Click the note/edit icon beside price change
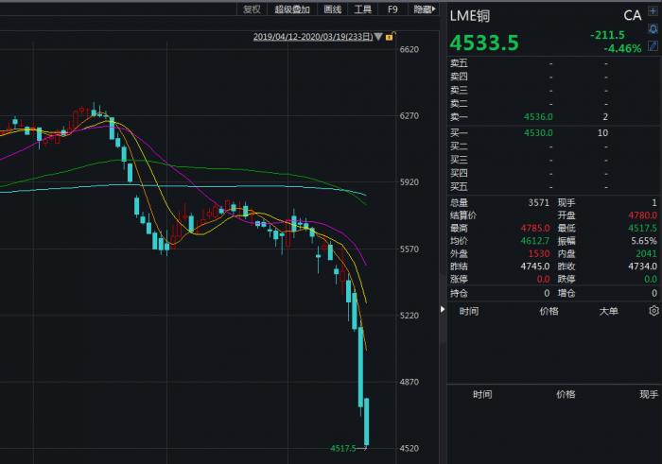This screenshot has height=464, width=662. pyautogui.click(x=653, y=45)
